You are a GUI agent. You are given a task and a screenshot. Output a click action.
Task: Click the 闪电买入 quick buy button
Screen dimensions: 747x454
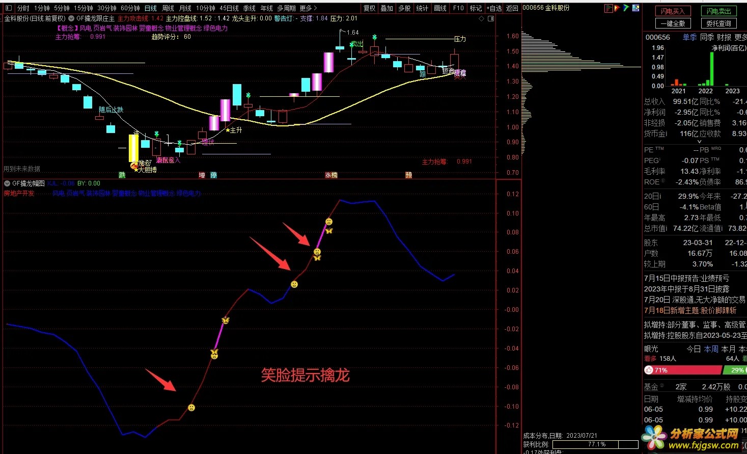coord(673,11)
